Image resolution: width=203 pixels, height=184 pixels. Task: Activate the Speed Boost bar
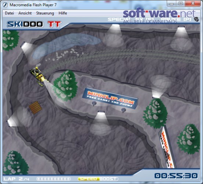coord(98,179)
